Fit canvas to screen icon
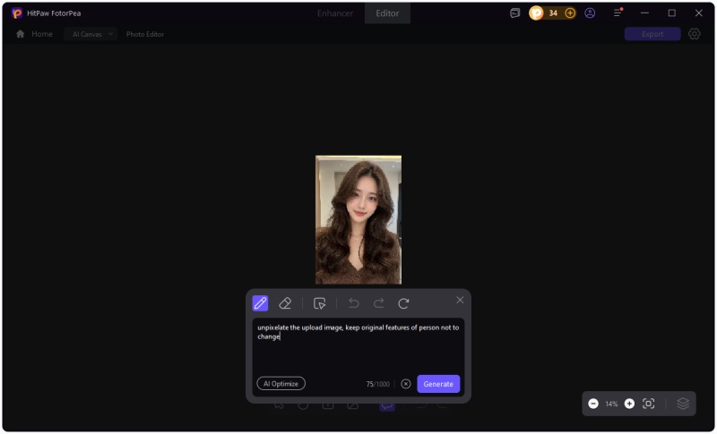Image resolution: width=717 pixels, height=434 pixels. [648, 404]
